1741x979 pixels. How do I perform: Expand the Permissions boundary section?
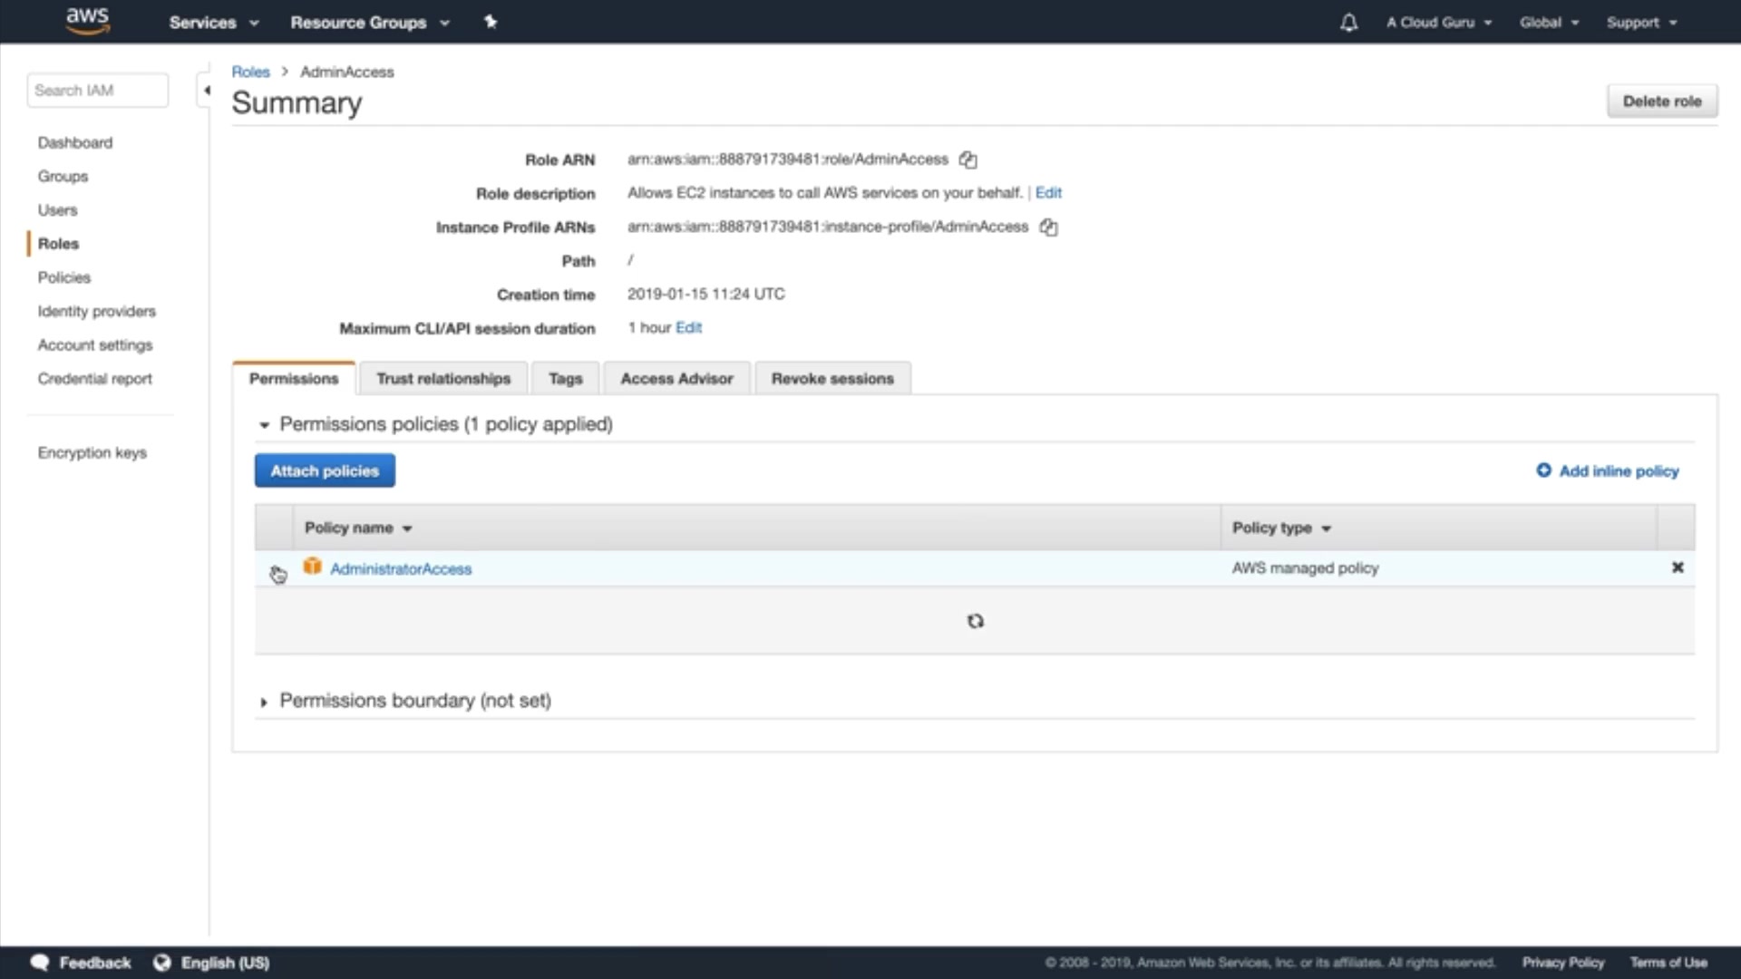click(264, 702)
